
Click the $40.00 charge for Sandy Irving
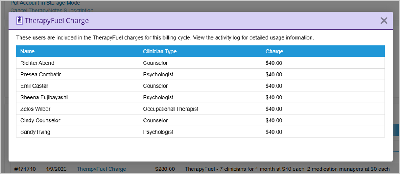(273, 132)
